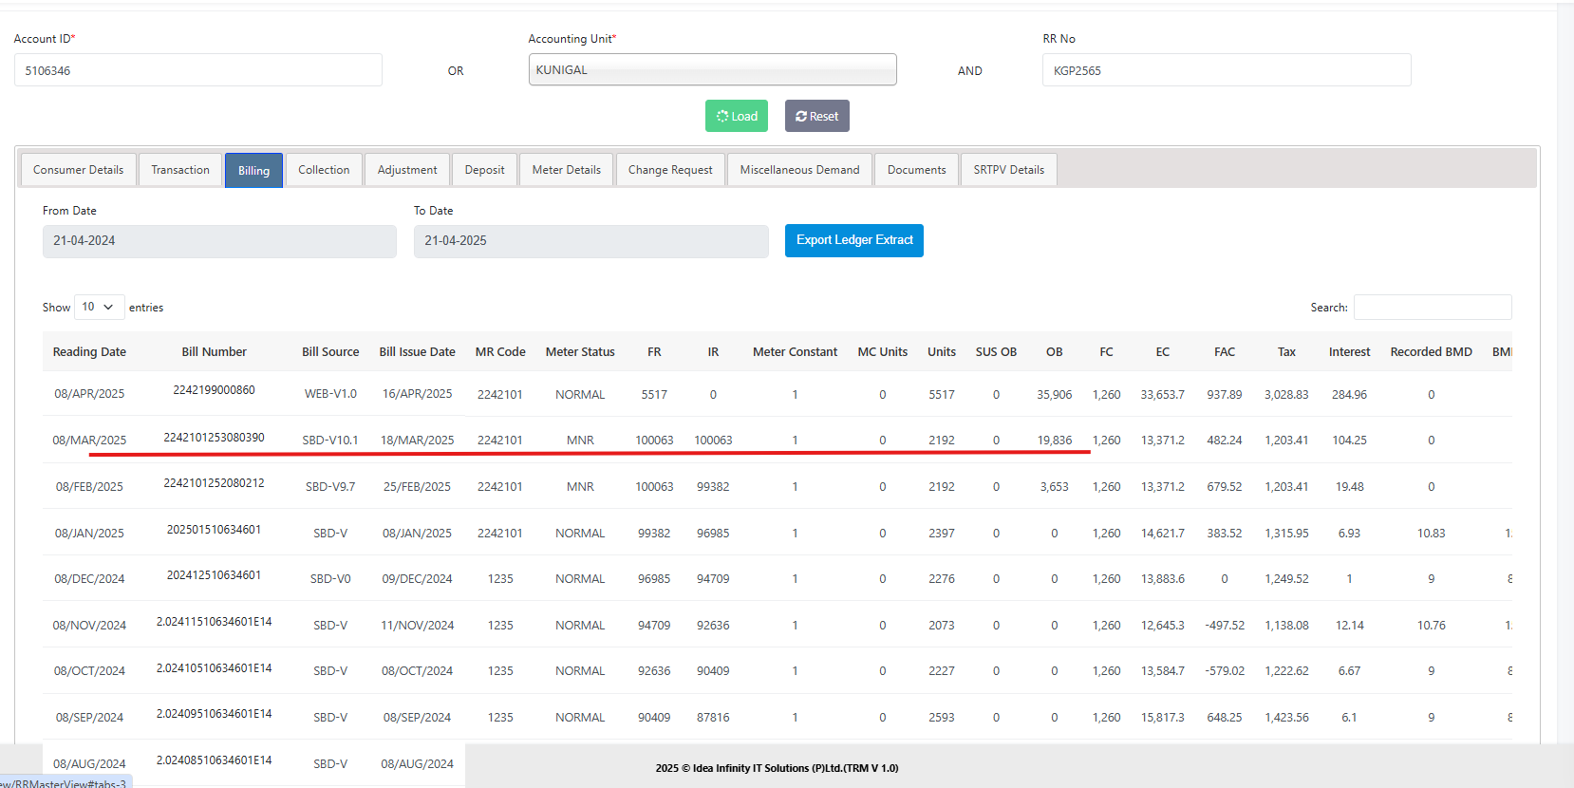The image size is (1574, 788).
Task: Sort by Bill Issue Date column
Action: click(418, 351)
